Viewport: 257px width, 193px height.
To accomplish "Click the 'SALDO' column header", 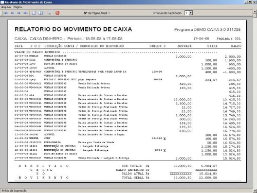I will point(236,46).
